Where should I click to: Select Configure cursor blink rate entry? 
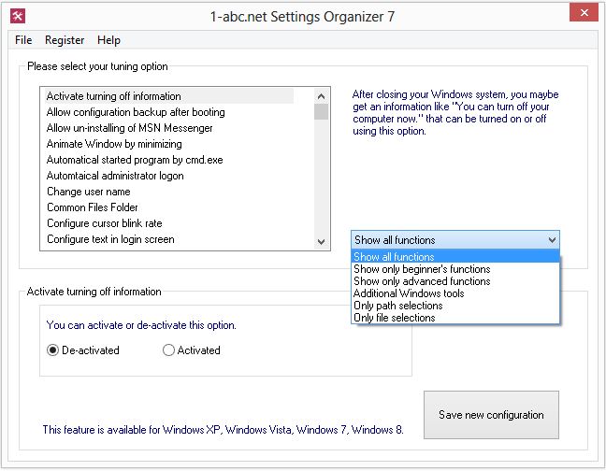(105, 223)
